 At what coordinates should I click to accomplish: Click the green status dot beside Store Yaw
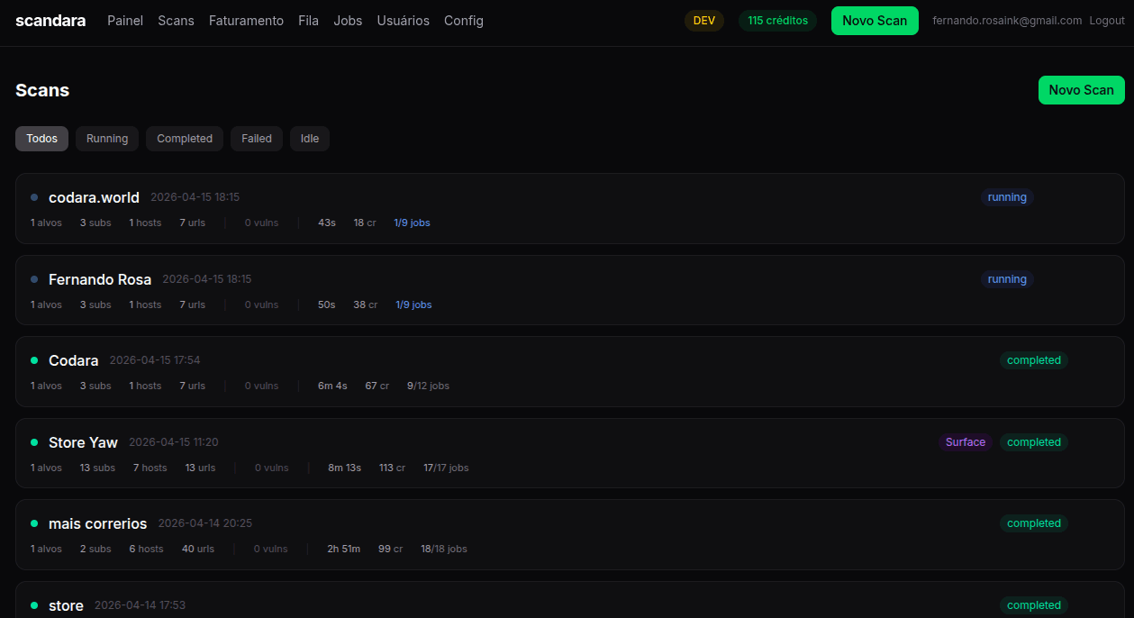(x=34, y=442)
